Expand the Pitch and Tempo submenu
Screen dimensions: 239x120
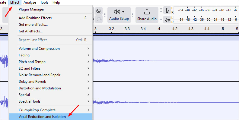(x=50, y=62)
